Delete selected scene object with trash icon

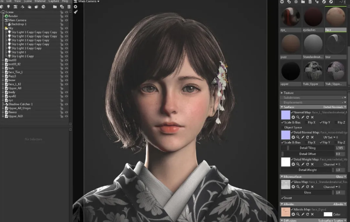pos(69,7)
